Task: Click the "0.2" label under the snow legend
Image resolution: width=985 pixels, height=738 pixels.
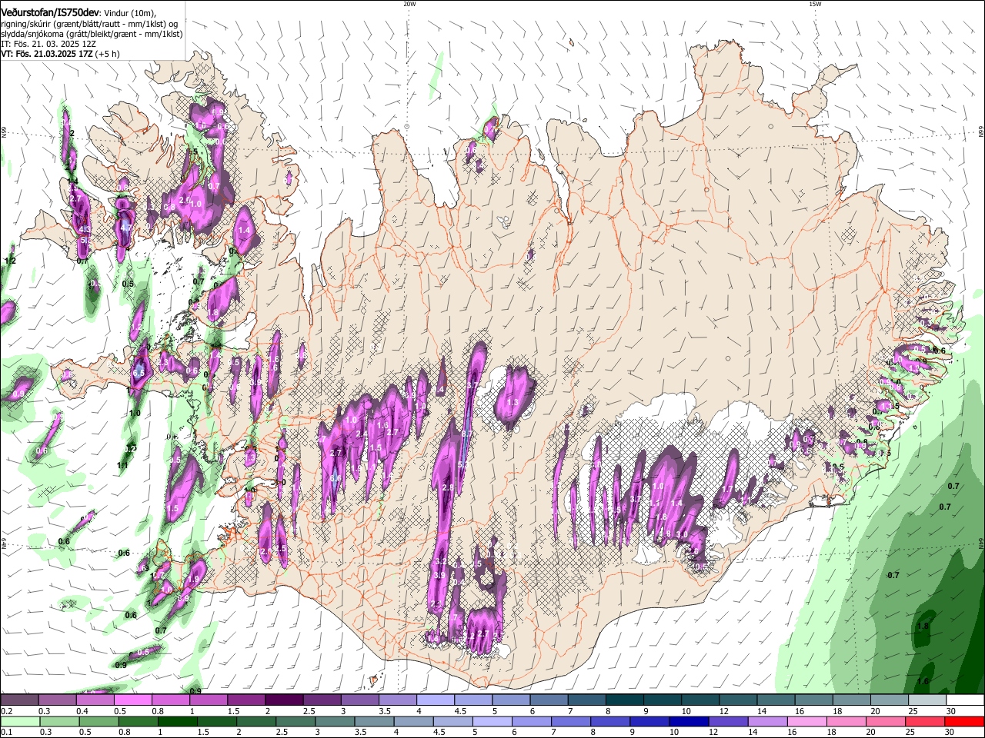Action: [x=7, y=711]
